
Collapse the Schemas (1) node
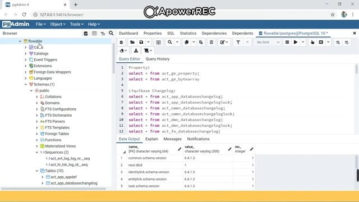[26, 85]
